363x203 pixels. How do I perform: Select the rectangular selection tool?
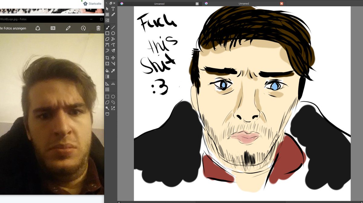pos(107,97)
